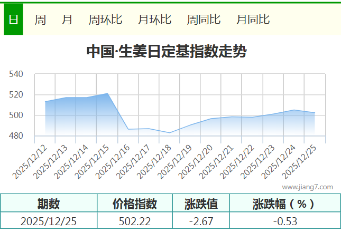Click the chart title 中国·生姜日定基指数走势

[x=166, y=52]
